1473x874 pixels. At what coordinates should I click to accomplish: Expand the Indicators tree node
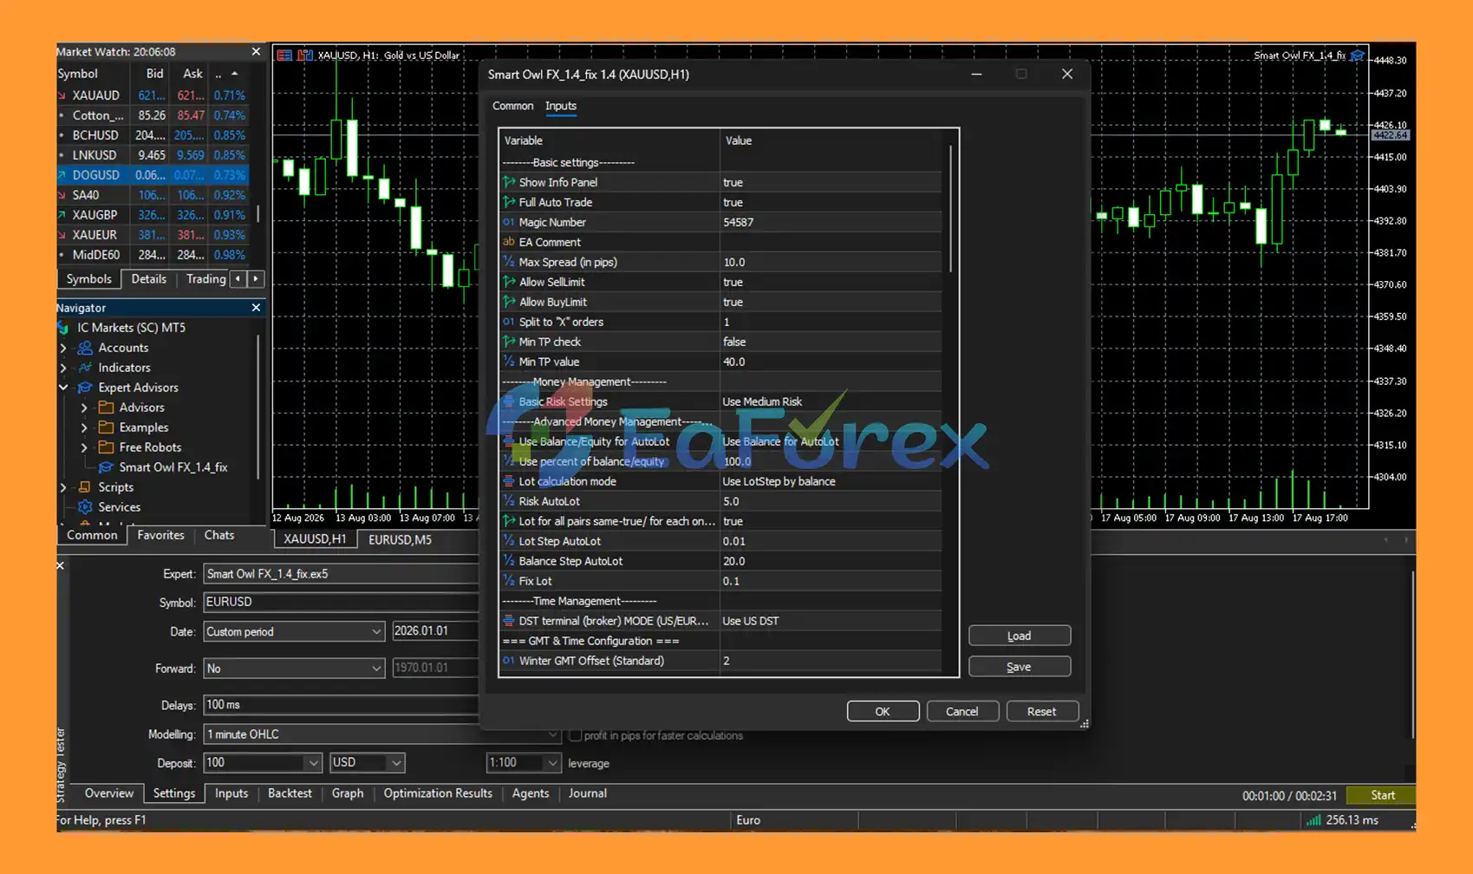pyautogui.click(x=63, y=368)
